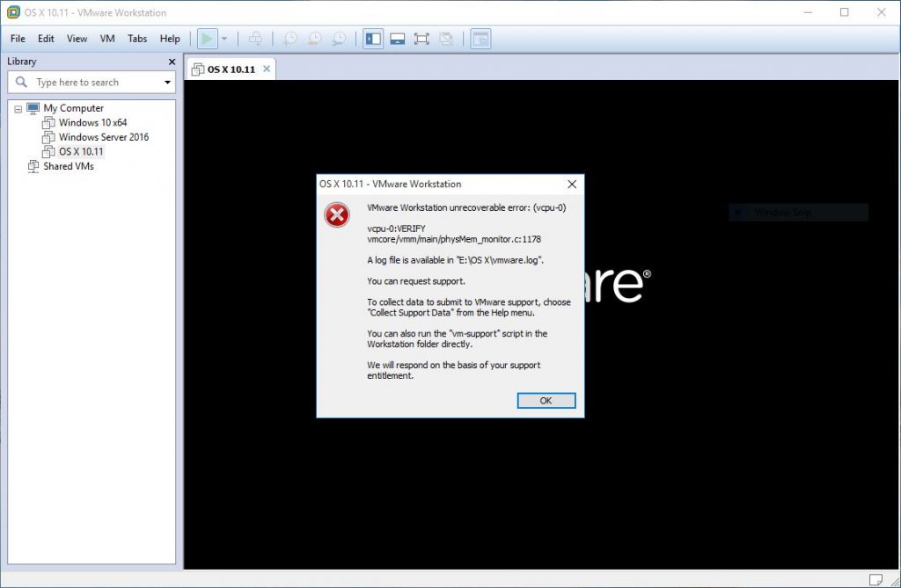Screen dimensions: 901x588
Task: Switch to the OS X 10.11 tab
Action: [x=230, y=68]
